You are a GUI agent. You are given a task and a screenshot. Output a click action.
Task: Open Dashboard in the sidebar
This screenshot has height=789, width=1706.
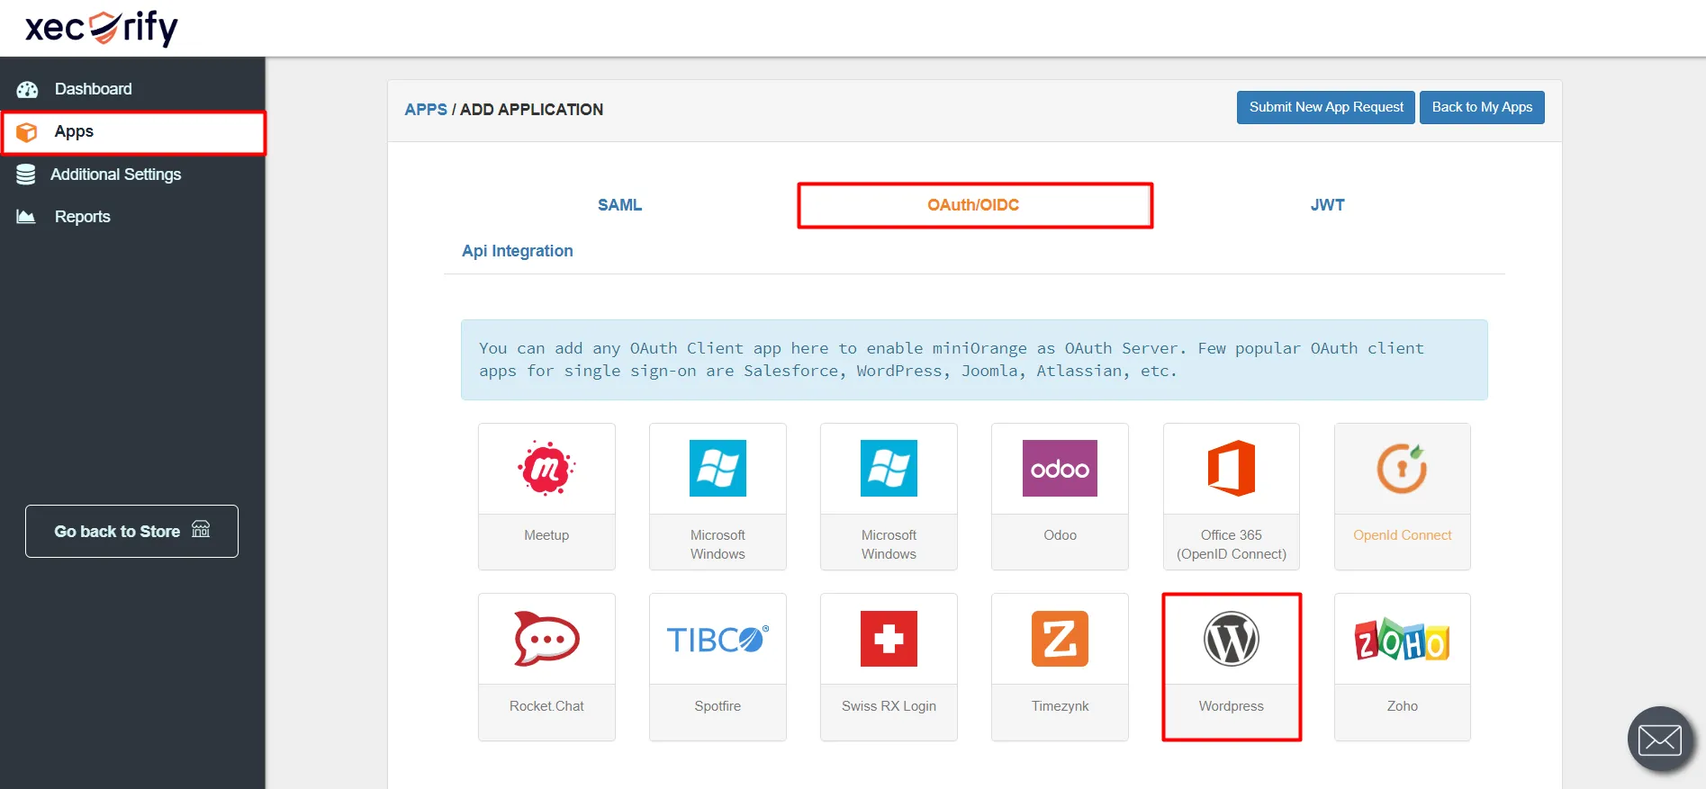click(132, 89)
